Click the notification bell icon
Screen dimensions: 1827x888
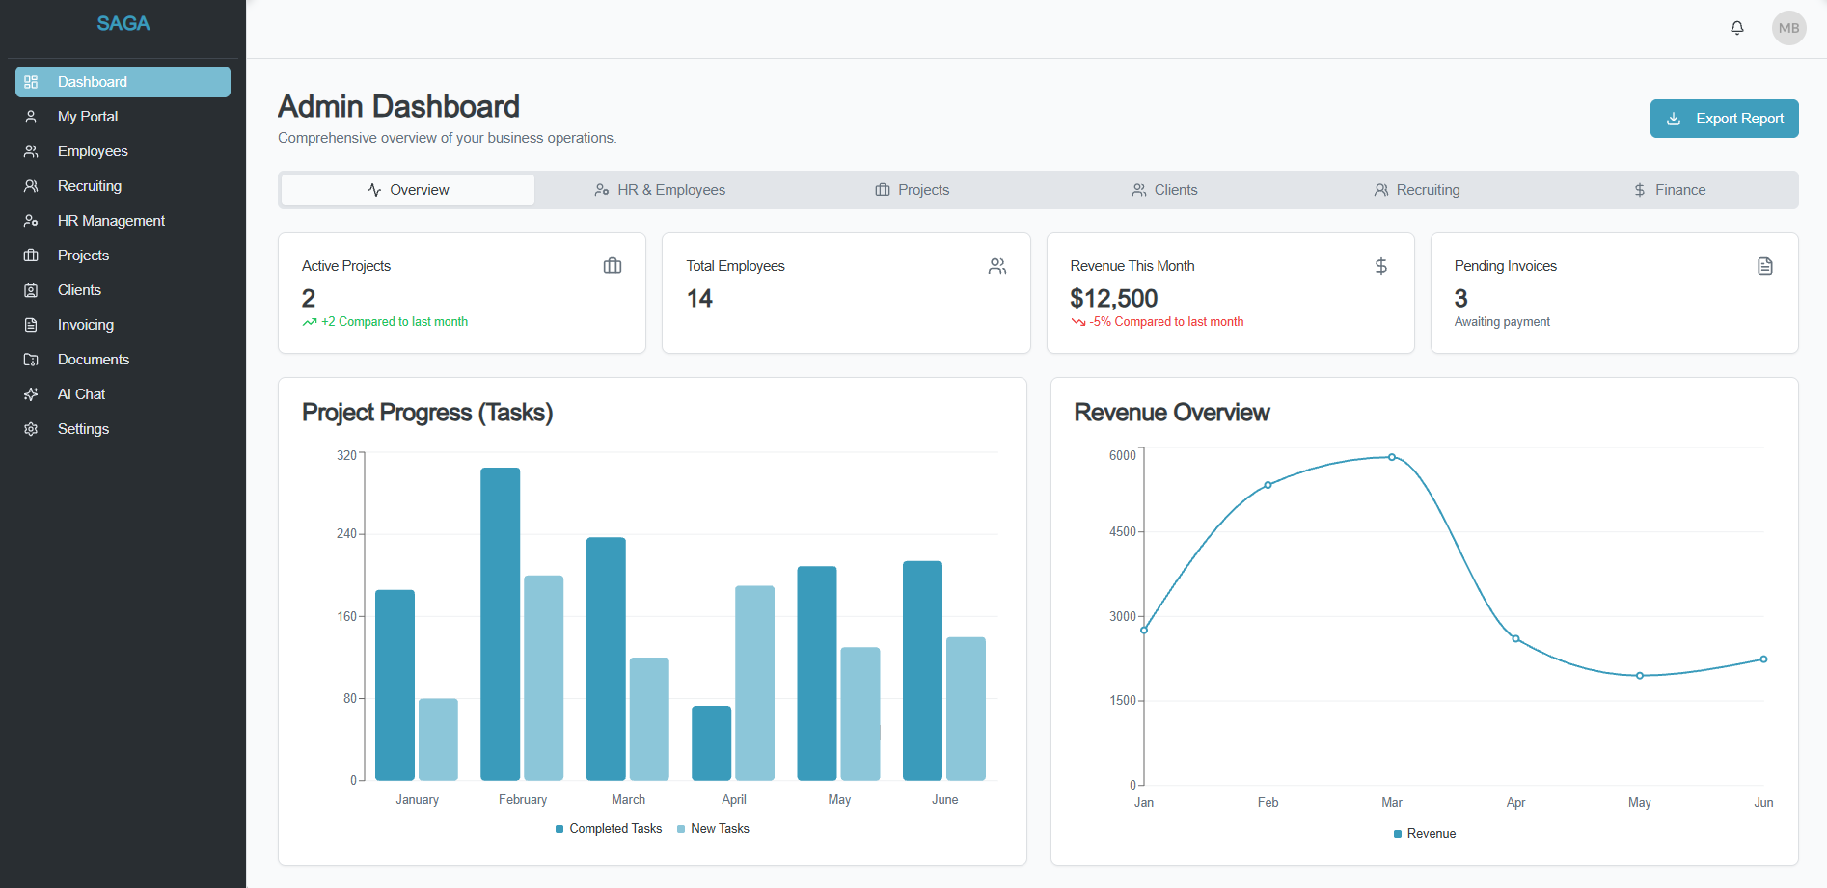pyautogui.click(x=1736, y=28)
